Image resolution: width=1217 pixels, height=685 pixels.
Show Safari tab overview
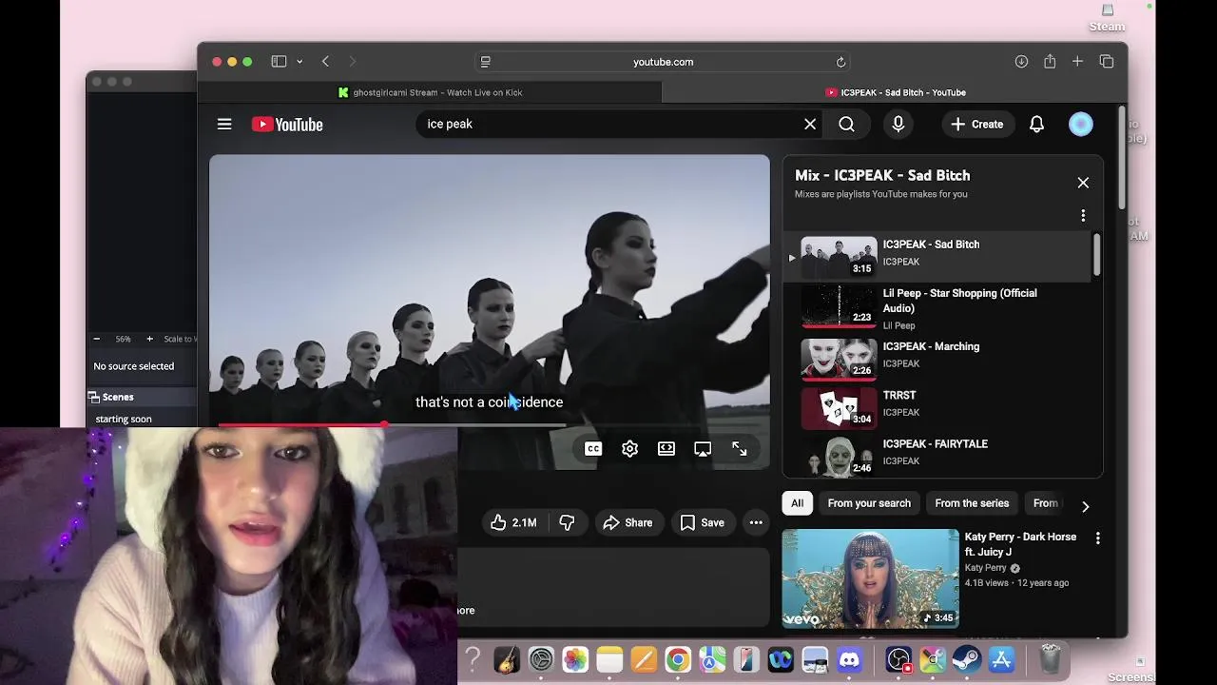1107,62
